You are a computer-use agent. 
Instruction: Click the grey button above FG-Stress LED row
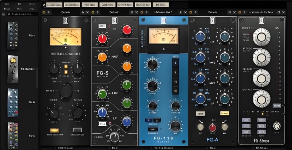277,105
